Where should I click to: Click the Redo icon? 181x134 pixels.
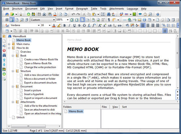tap(78, 14)
